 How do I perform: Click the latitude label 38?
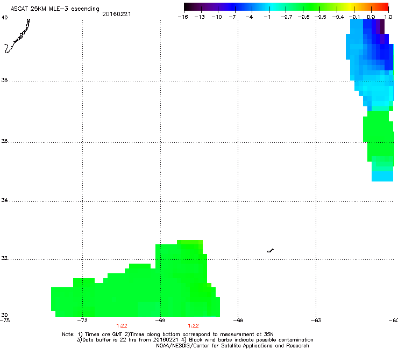[4, 80]
